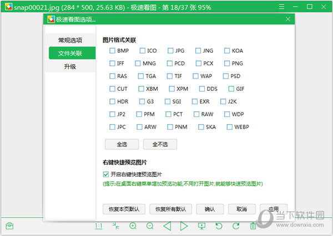This screenshot has height=236, width=333.
Task: Check the RAS format checkbox
Action: (112, 76)
